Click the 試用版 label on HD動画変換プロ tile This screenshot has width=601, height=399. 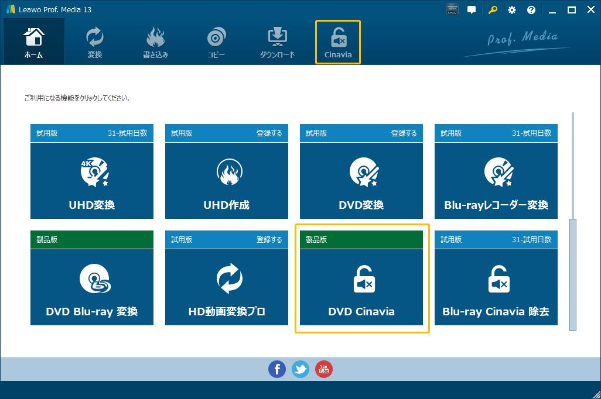click(182, 240)
